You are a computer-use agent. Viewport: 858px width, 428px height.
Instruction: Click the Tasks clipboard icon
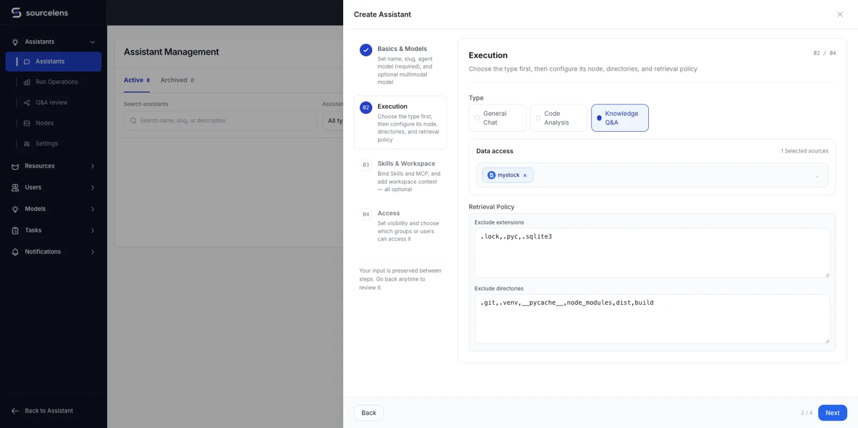(x=15, y=230)
